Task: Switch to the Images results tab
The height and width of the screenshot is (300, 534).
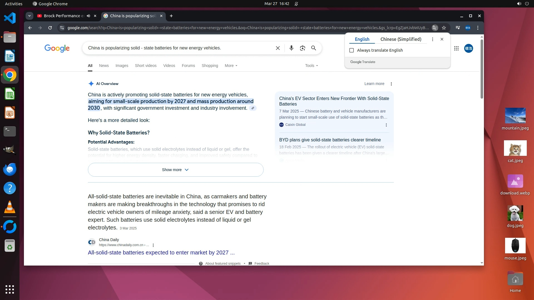Action: click(122, 66)
